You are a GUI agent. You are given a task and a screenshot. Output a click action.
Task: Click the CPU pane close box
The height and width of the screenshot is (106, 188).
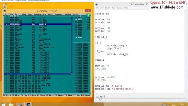(x=7, y=16)
